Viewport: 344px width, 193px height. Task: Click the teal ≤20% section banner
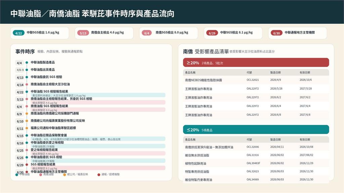[x=256, y=130]
